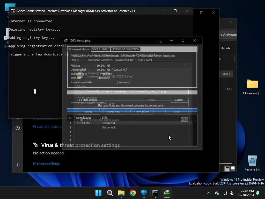Screen dimensions: 265x199
Task: Launch Google Chrome from taskbar
Action: click(x=133, y=193)
